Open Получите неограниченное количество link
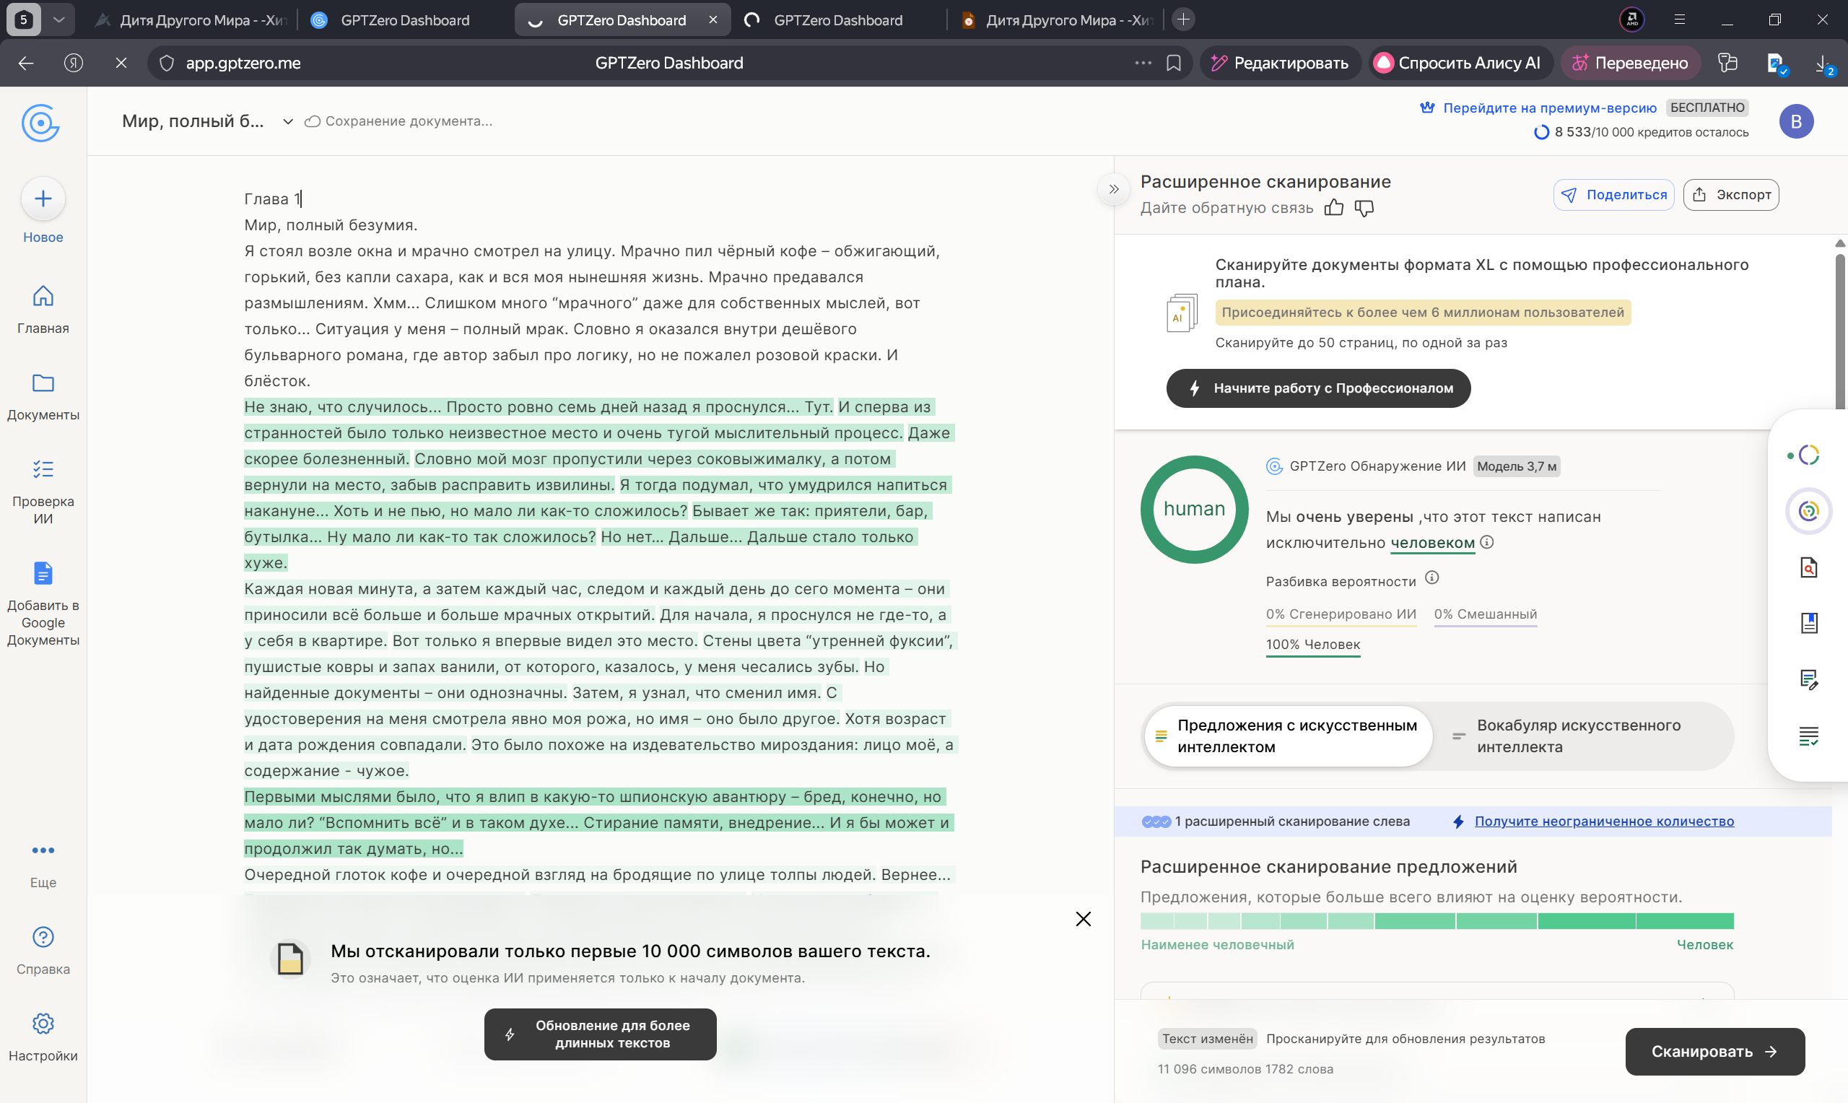The height and width of the screenshot is (1103, 1848). coord(1603,821)
